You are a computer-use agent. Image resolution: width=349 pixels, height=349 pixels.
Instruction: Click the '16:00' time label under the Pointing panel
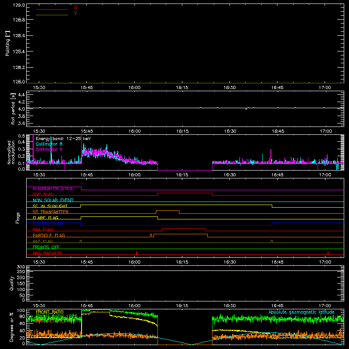point(134,88)
